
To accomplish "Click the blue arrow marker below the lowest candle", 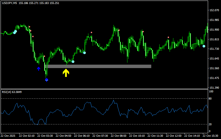I will [46, 80].
